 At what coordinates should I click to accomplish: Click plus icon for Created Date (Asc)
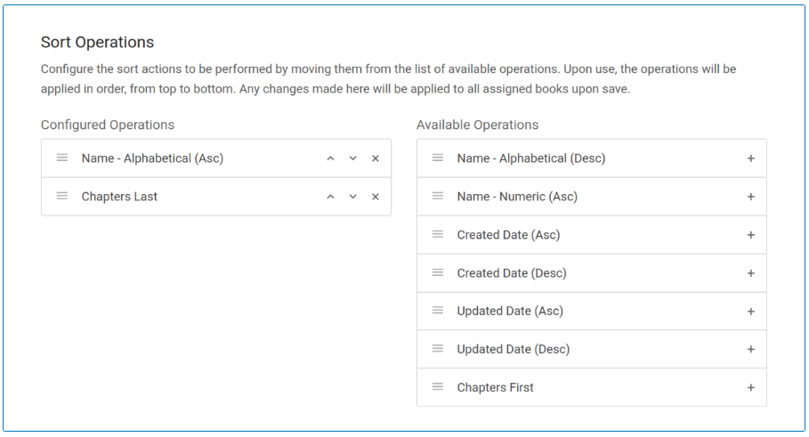pyautogui.click(x=750, y=235)
